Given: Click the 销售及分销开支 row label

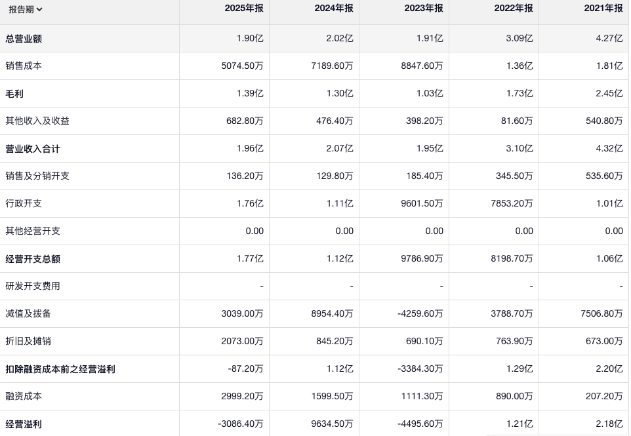Looking at the screenshot, I should tap(37, 176).
